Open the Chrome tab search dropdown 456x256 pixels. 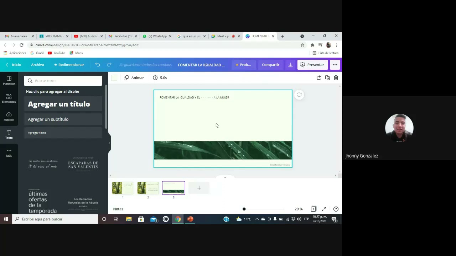[302, 36]
